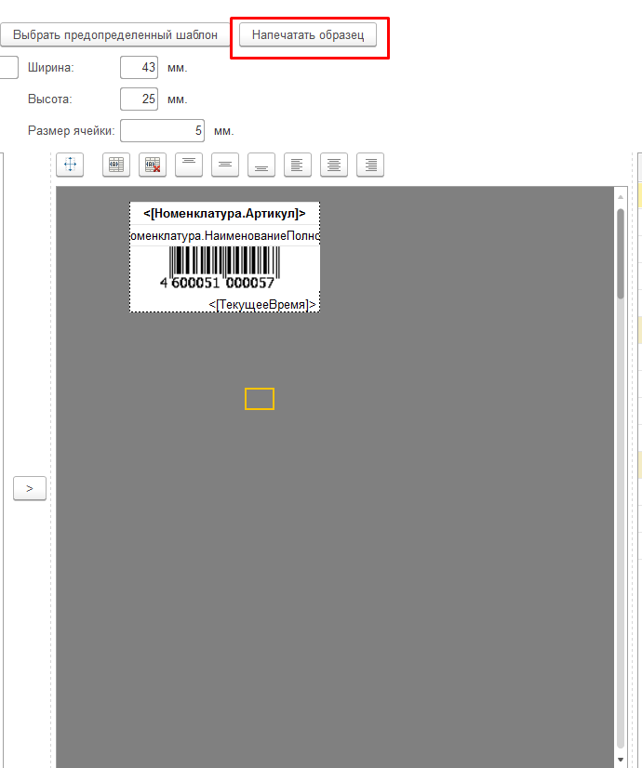Image resolution: width=642 pixels, height=768 pixels.
Task: Align text to the left
Action: 298,165
